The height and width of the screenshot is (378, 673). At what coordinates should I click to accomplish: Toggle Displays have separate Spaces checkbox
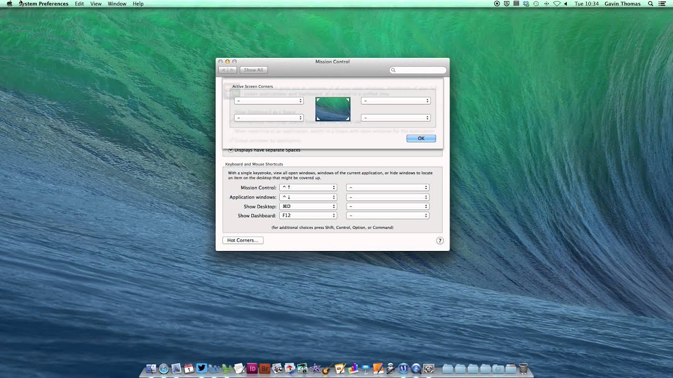tap(230, 150)
